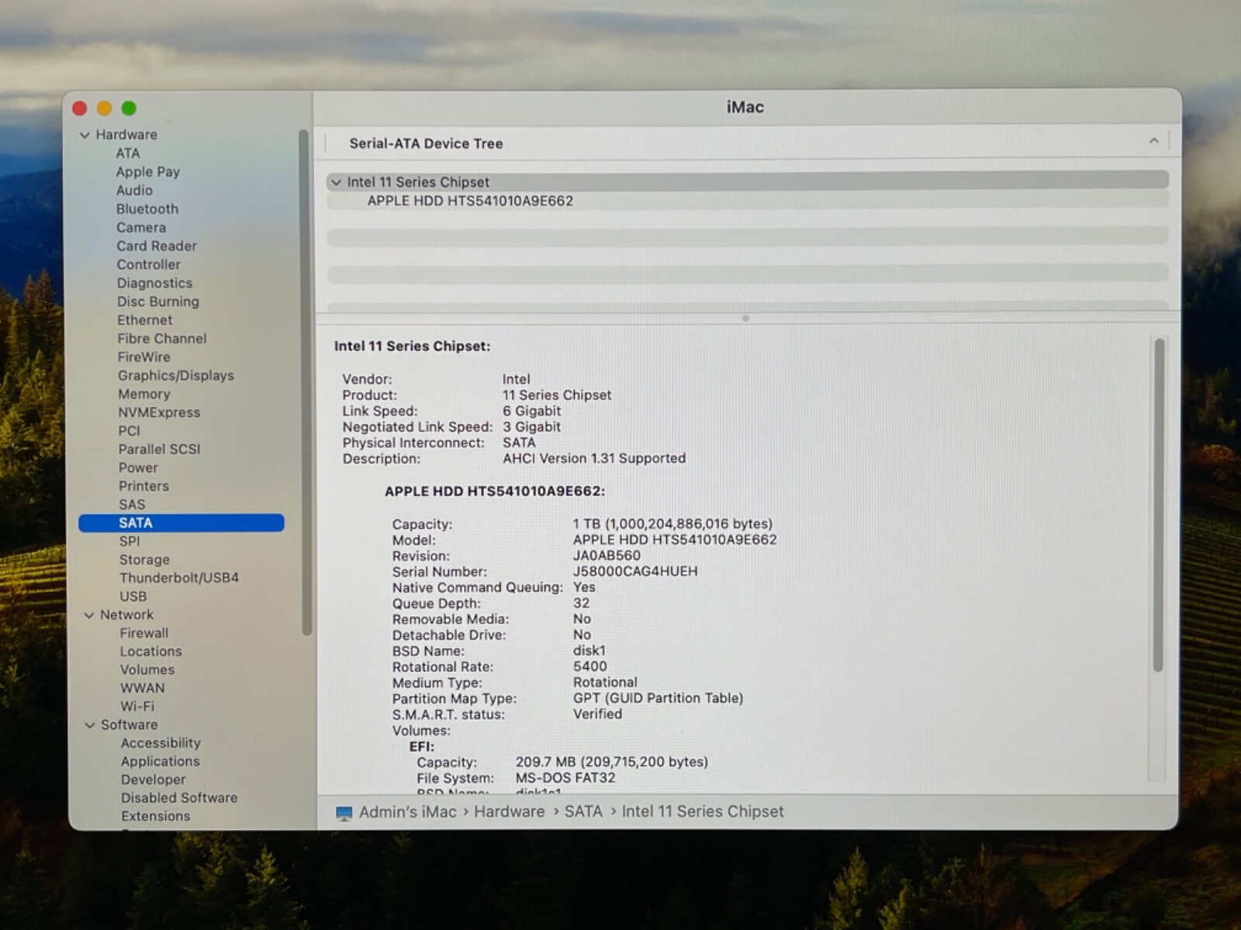Select Bluetooth in the sidebar

tap(147, 209)
